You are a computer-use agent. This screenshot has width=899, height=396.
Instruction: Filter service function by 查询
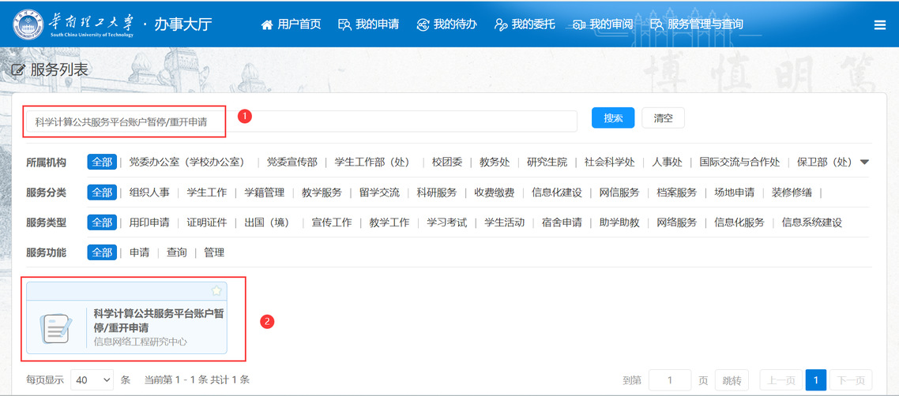[177, 252]
